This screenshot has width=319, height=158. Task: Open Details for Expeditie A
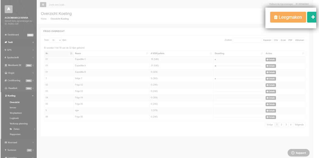[x=271, y=66]
